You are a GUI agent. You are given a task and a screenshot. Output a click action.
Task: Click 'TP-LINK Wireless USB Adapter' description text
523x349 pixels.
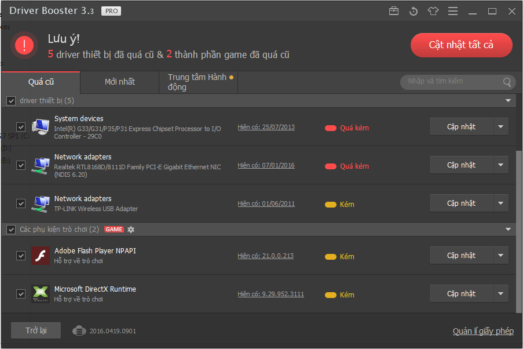tap(96, 209)
